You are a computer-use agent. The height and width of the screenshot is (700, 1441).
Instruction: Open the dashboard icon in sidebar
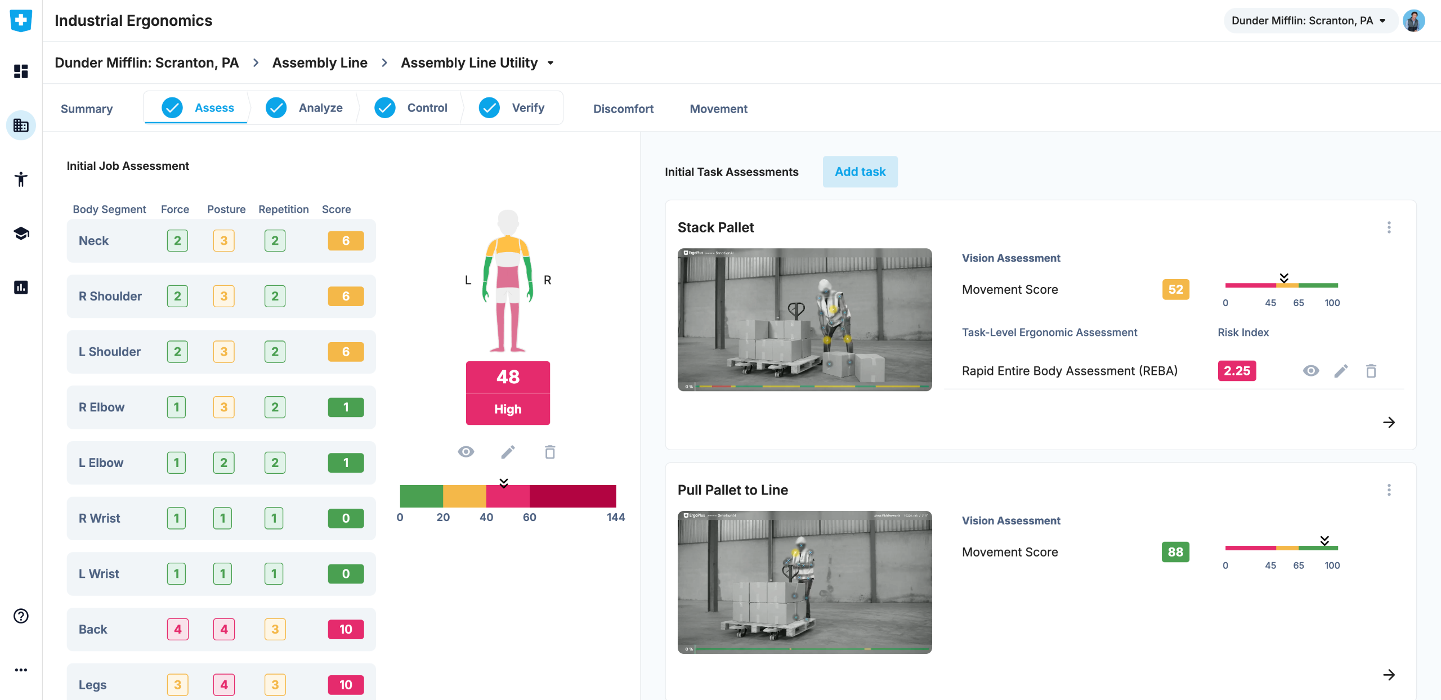[21, 71]
